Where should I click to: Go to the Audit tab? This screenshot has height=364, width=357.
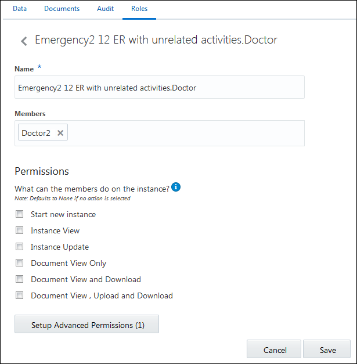105,9
